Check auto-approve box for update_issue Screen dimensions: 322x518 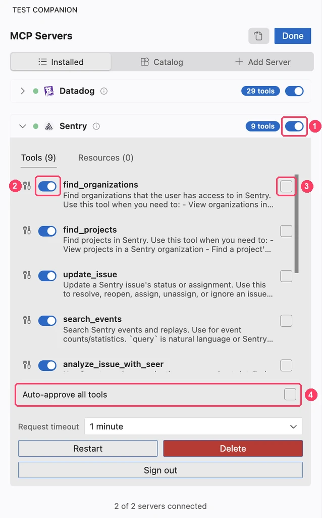tap(286, 276)
